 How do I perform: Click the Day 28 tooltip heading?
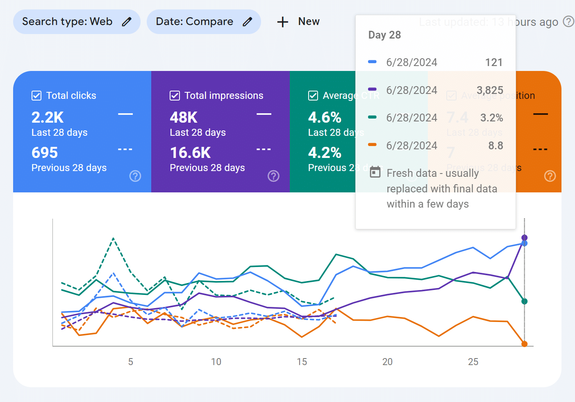384,35
